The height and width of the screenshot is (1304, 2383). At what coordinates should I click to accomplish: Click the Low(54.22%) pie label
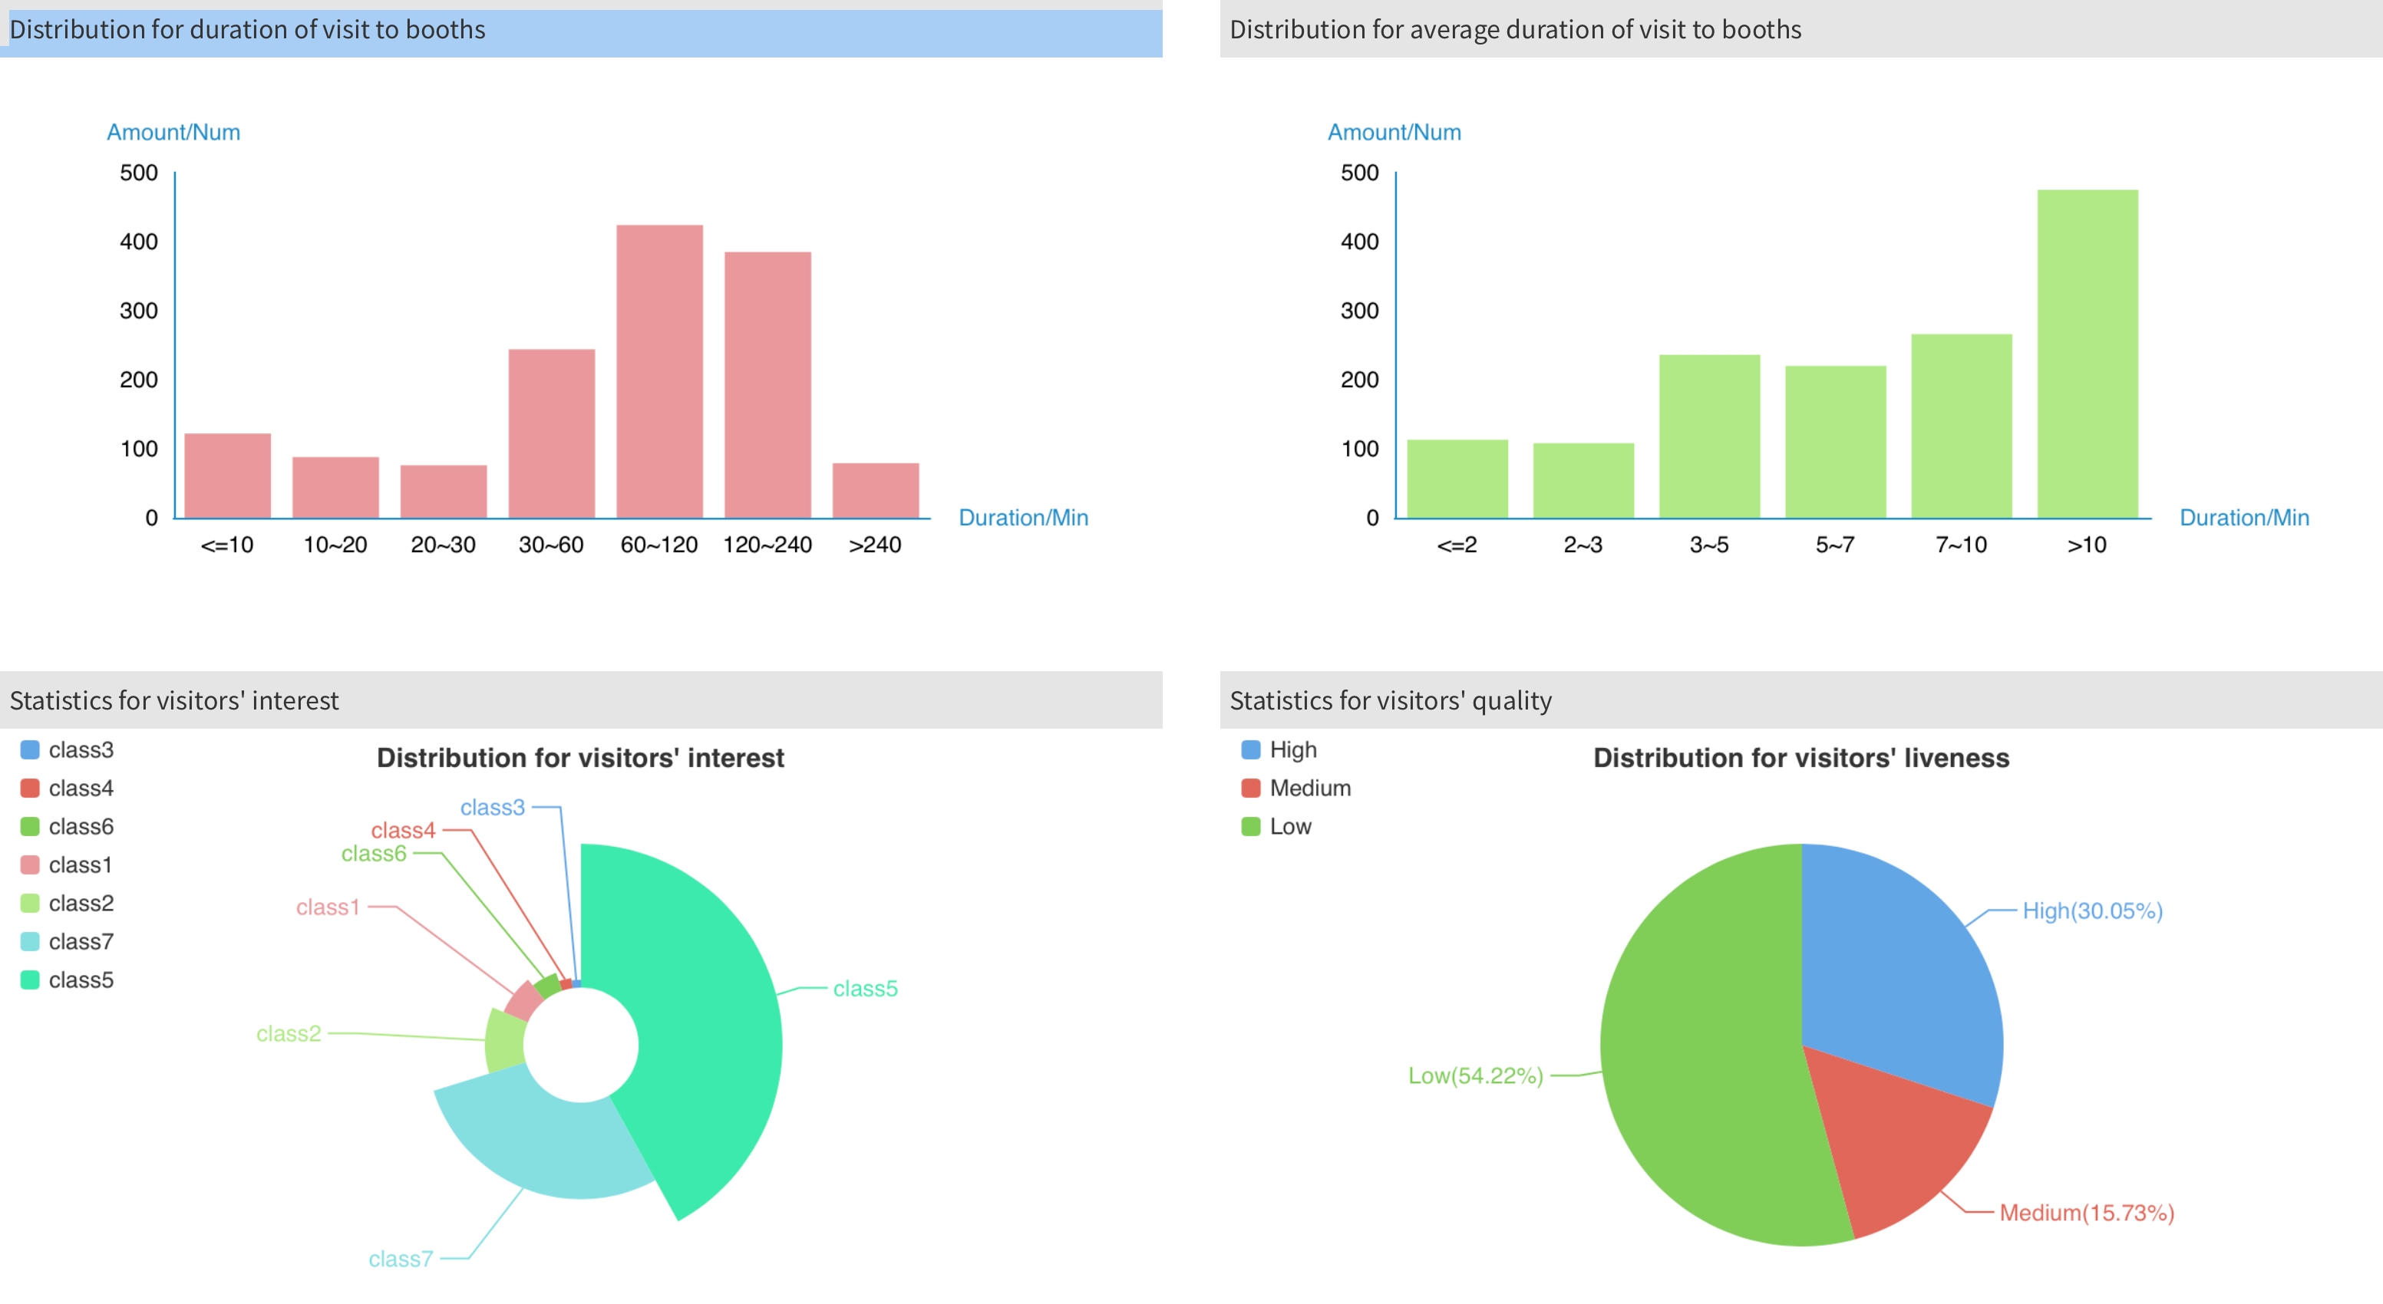[1474, 1075]
